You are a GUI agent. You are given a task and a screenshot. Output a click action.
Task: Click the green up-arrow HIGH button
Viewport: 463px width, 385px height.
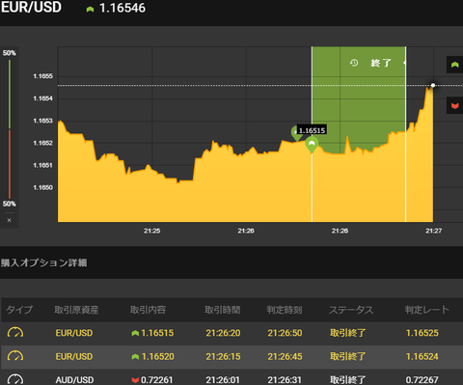point(454,65)
